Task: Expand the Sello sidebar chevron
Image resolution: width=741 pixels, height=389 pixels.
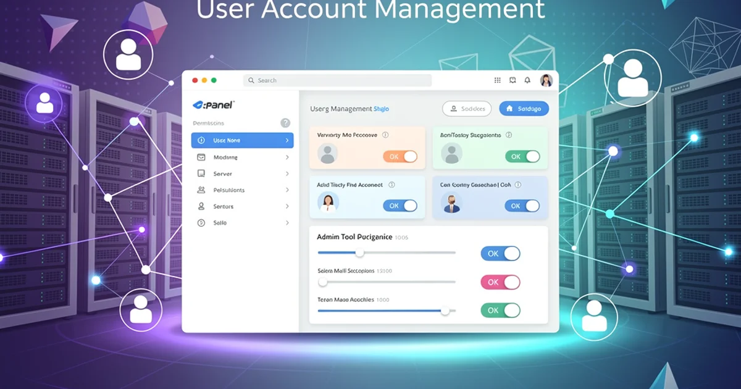Action: point(287,223)
